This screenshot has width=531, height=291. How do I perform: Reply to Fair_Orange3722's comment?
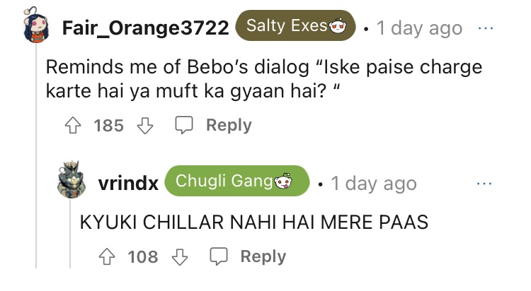[213, 126]
